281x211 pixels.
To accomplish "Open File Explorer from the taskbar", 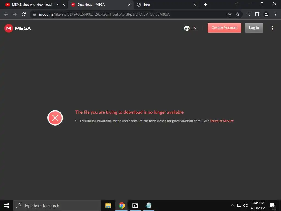I will pyautogui.click(x=108, y=206).
